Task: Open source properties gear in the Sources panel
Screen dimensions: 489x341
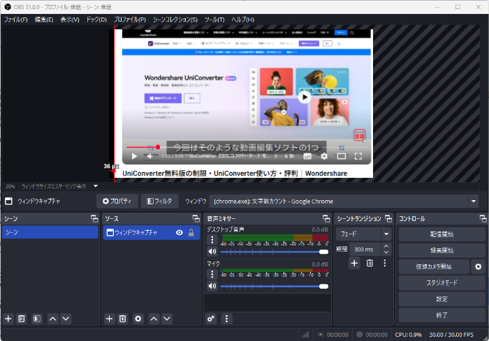Action: pos(138,319)
